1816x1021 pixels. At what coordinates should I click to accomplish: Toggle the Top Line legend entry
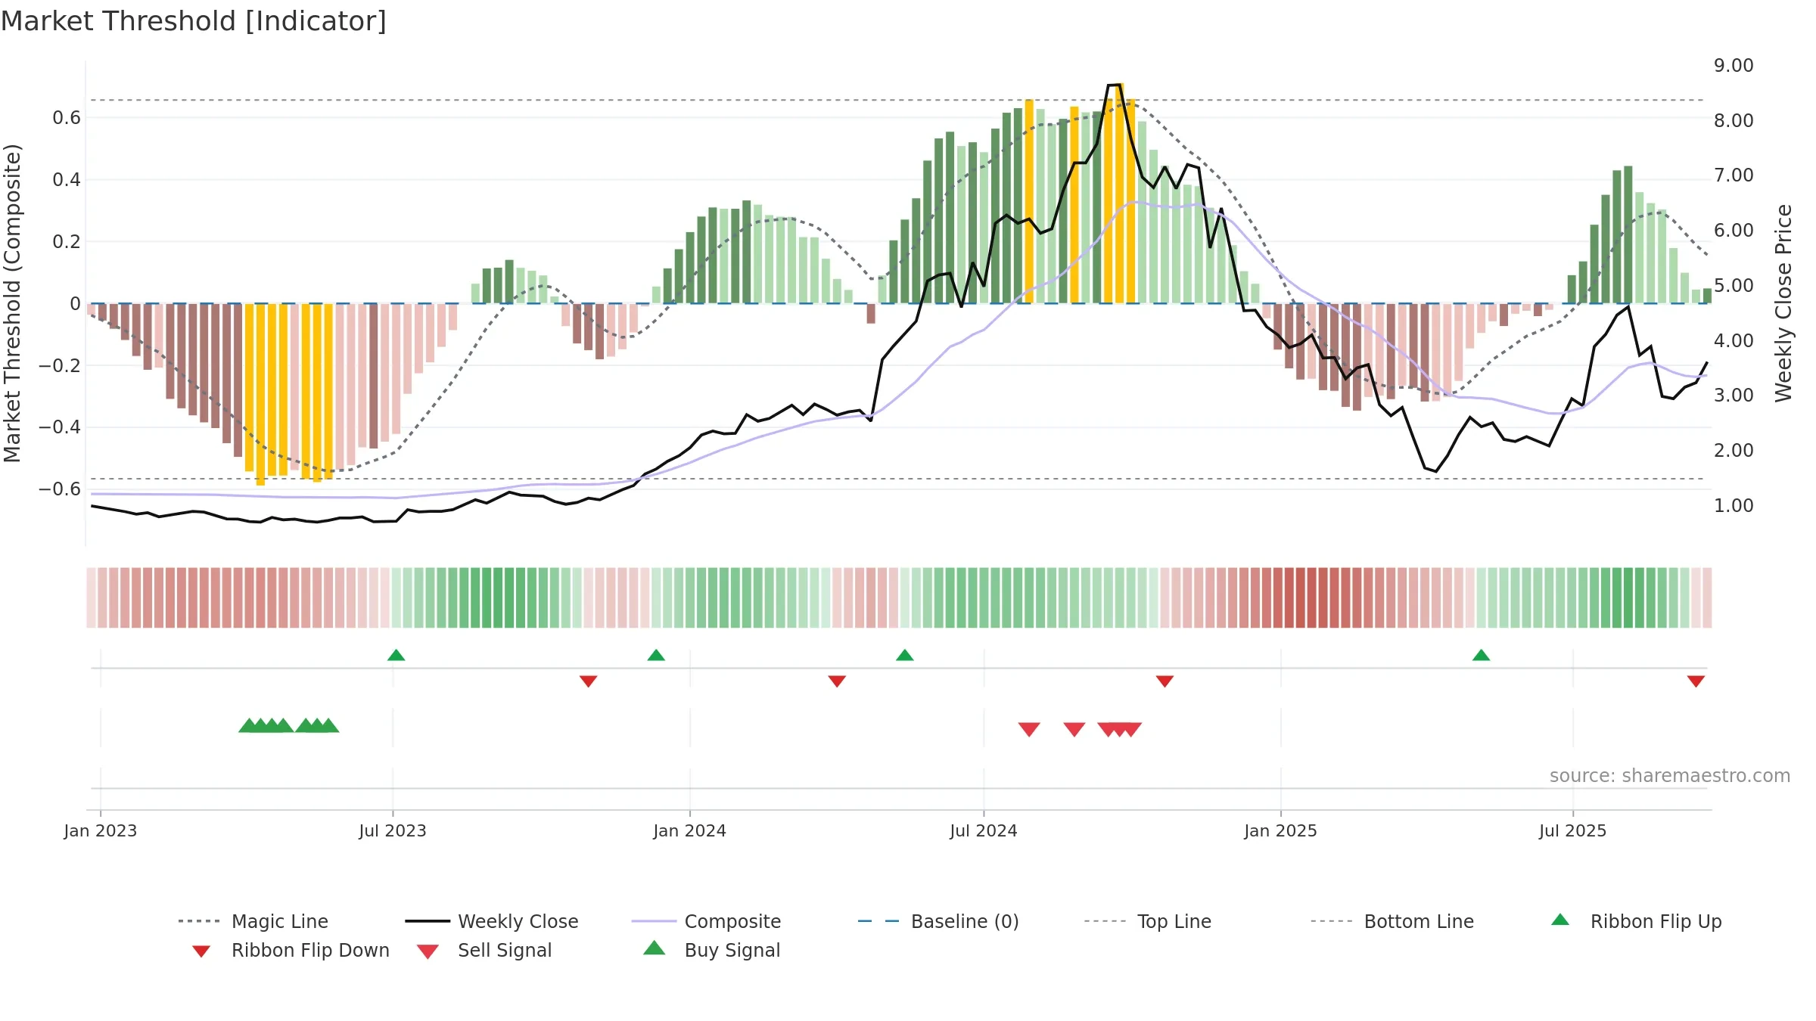pyautogui.click(x=1147, y=921)
